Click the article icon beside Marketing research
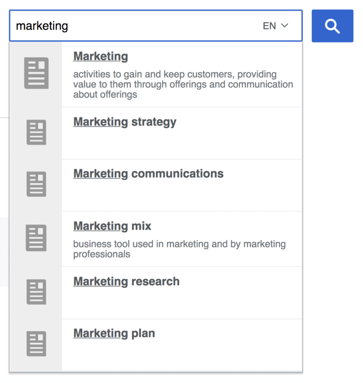 [36, 292]
